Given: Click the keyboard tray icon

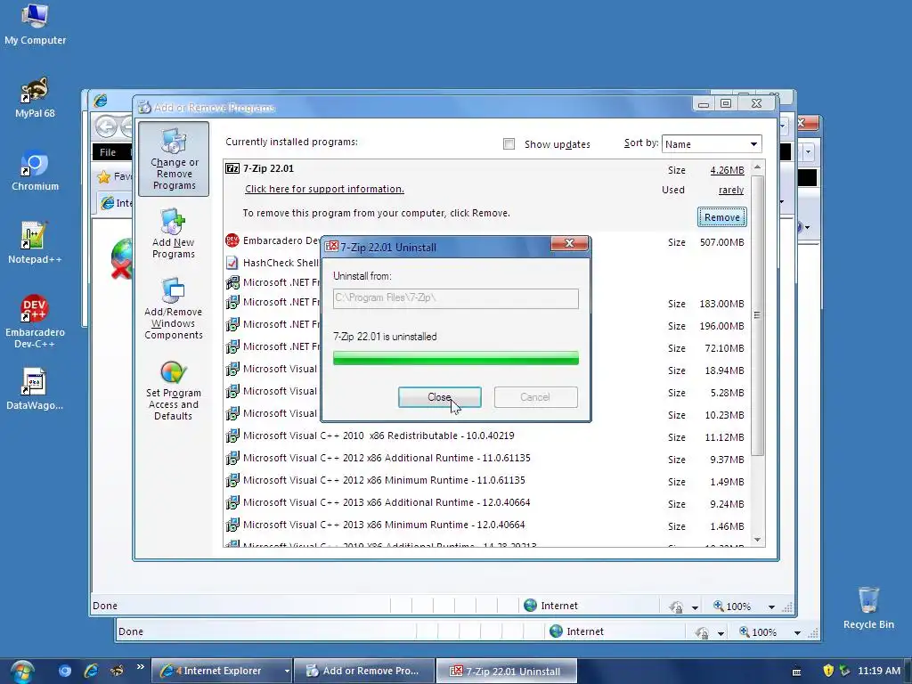Looking at the screenshot, I should coord(796,672).
